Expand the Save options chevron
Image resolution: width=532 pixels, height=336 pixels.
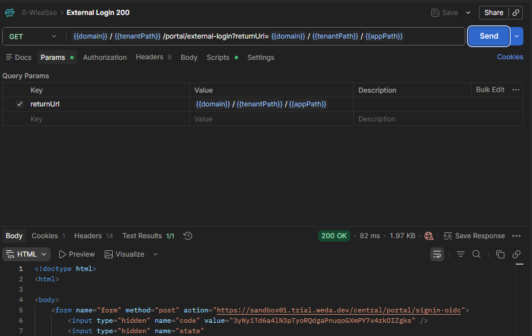(468, 13)
